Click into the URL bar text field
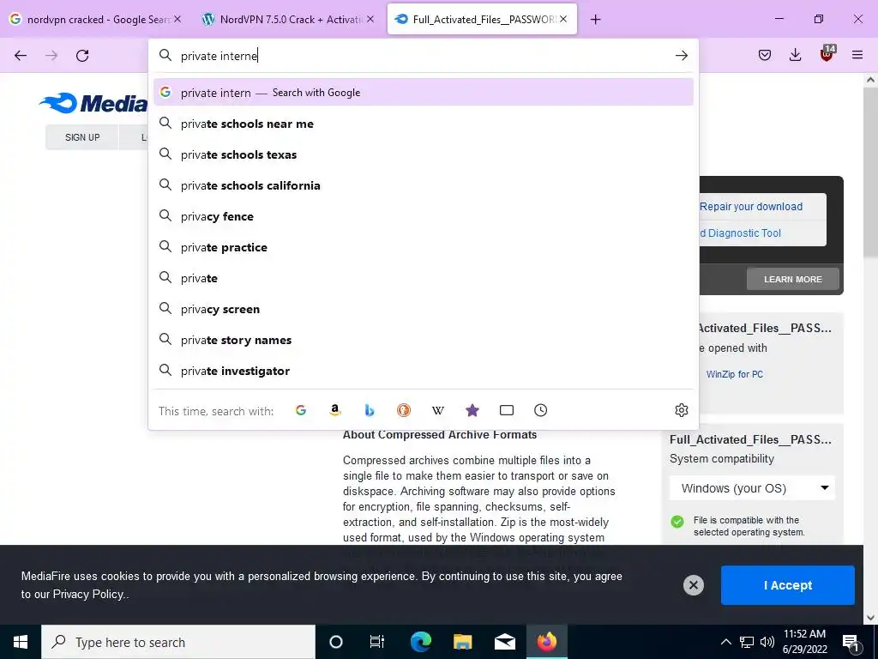Image resolution: width=878 pixels, height=659 pixels. click(424, 56)
